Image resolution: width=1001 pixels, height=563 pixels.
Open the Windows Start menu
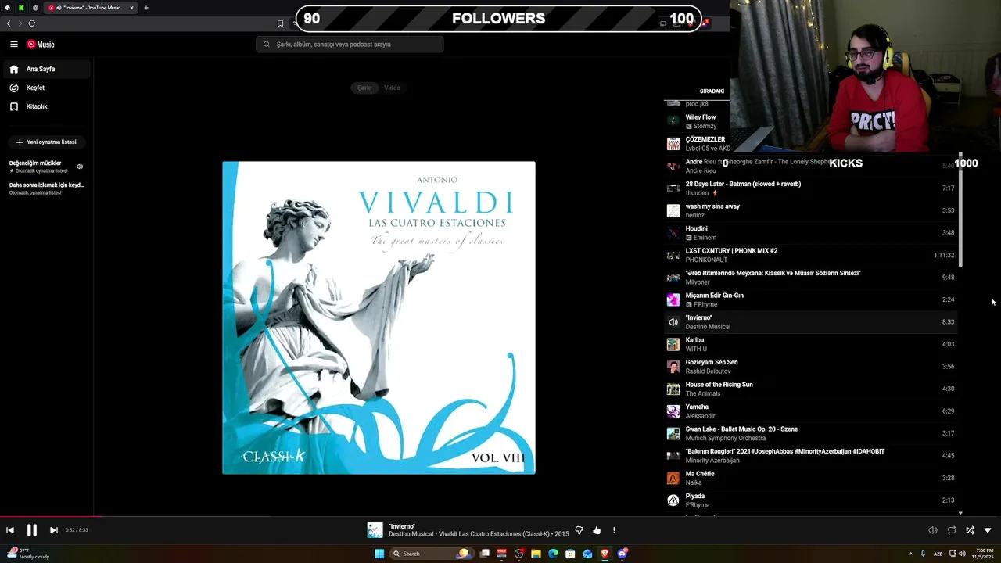pos(379,554)
